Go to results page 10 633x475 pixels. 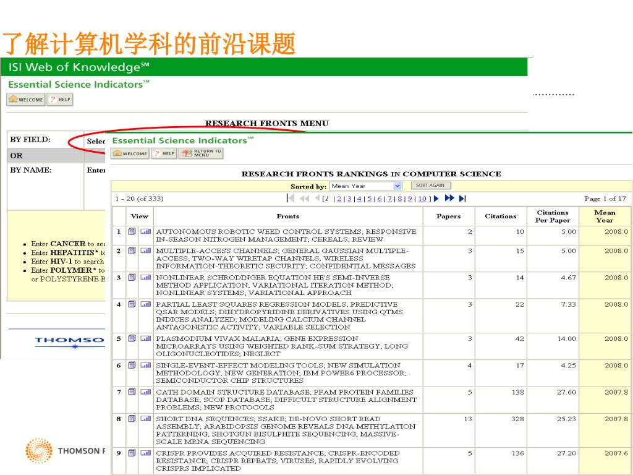[422, 199]
